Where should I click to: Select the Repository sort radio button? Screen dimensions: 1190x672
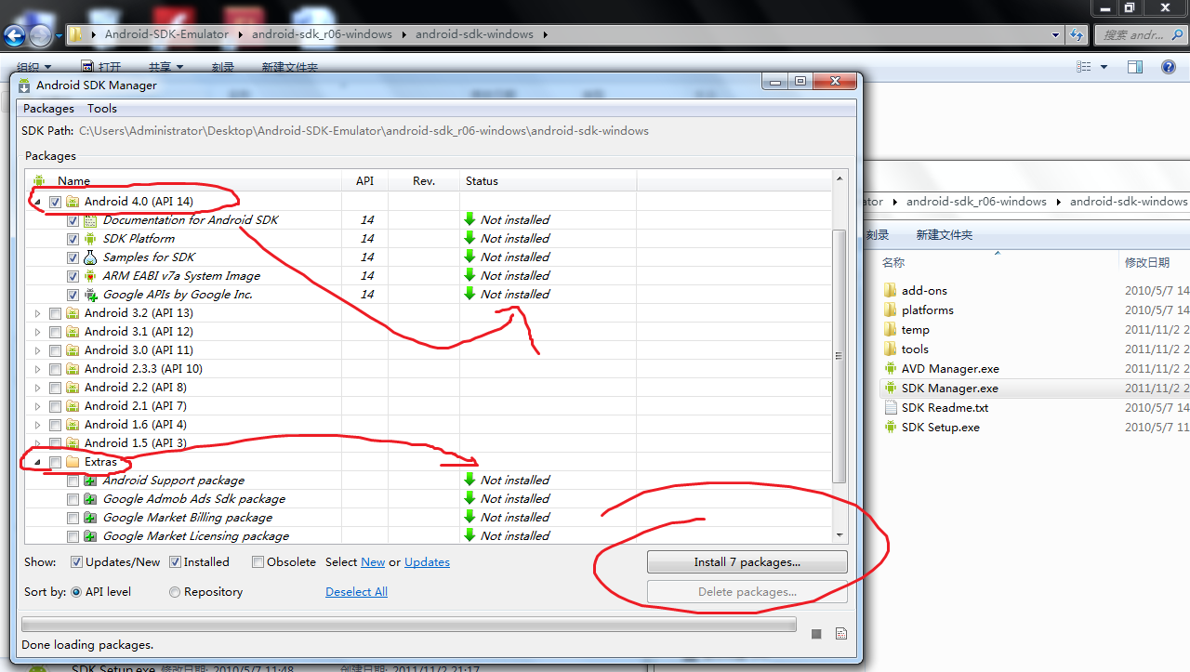click(175, 592)
